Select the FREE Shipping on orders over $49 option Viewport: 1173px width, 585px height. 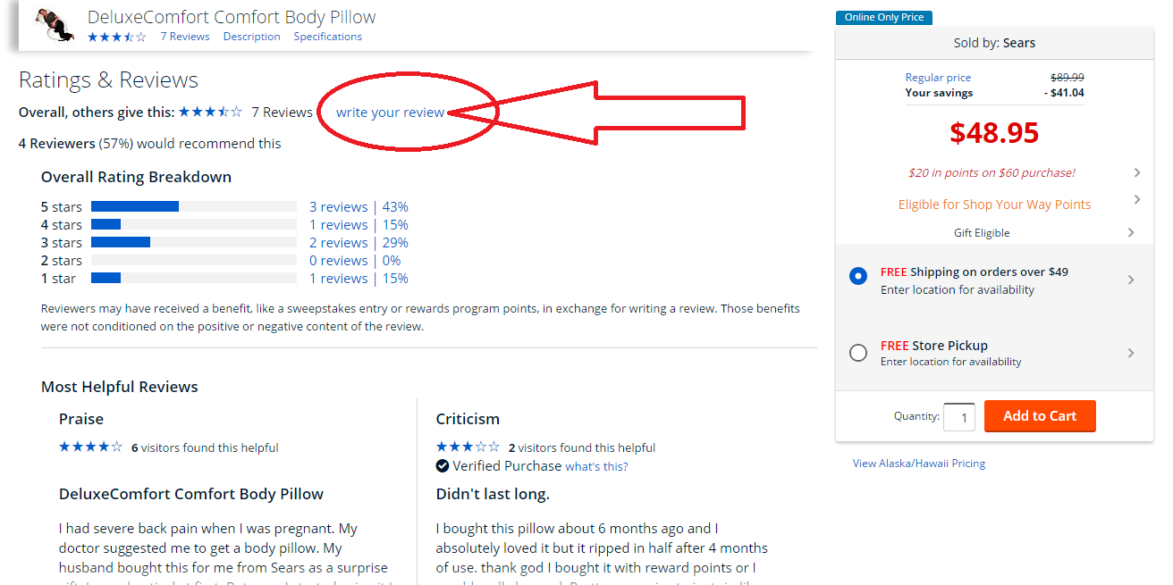(858, 277)
